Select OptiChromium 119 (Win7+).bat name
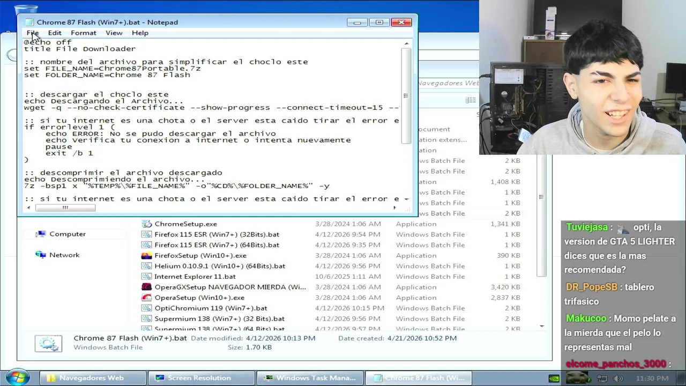This screenshot has height=386, width=686. pos(211,308)
